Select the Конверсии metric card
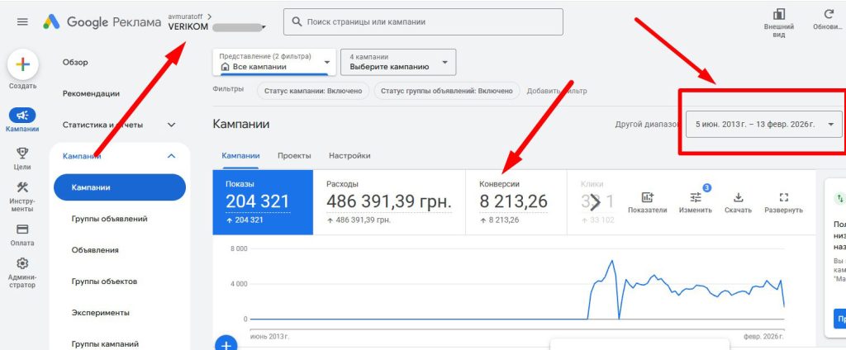The height and width of the screenshot is (350, 846). pyautogui.click(x=516, y=202)
